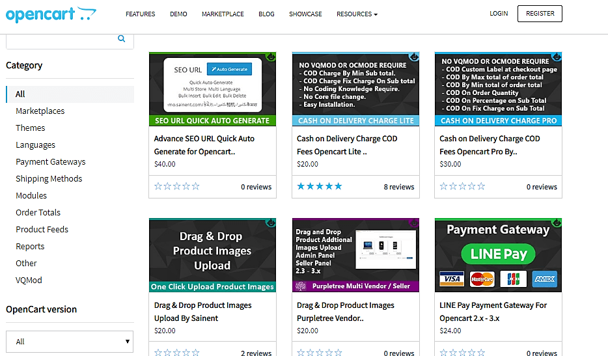
Task: Open the Drag & Drop Product Images Upload thumbnail
Action: [212, 255]
